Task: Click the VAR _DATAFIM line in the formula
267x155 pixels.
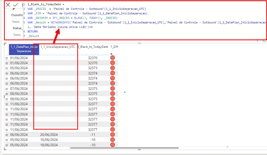Action: (72, 18)
